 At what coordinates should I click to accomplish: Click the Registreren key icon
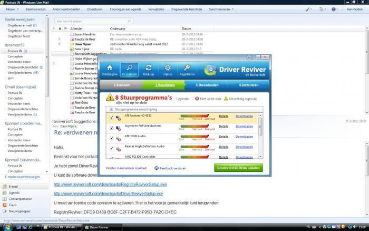point(187,68)
